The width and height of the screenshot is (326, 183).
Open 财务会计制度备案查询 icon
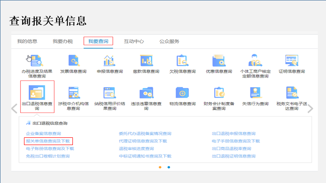[x=219, y=93]
